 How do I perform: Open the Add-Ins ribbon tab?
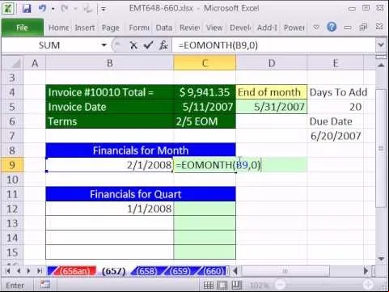click(x=267, y=28)
